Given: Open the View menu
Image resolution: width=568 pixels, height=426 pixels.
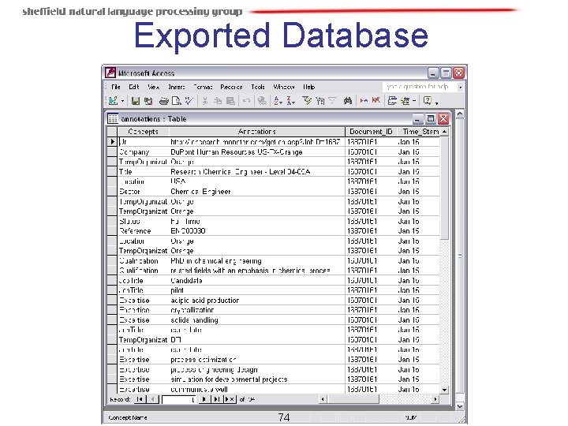Looking at the screenshot, I should click(x=153, y=87).
